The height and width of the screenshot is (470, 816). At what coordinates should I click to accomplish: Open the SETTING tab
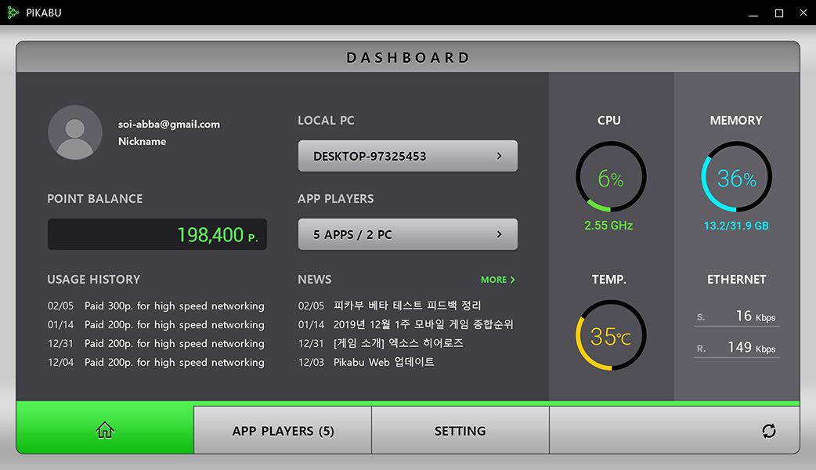pos(460,431)
